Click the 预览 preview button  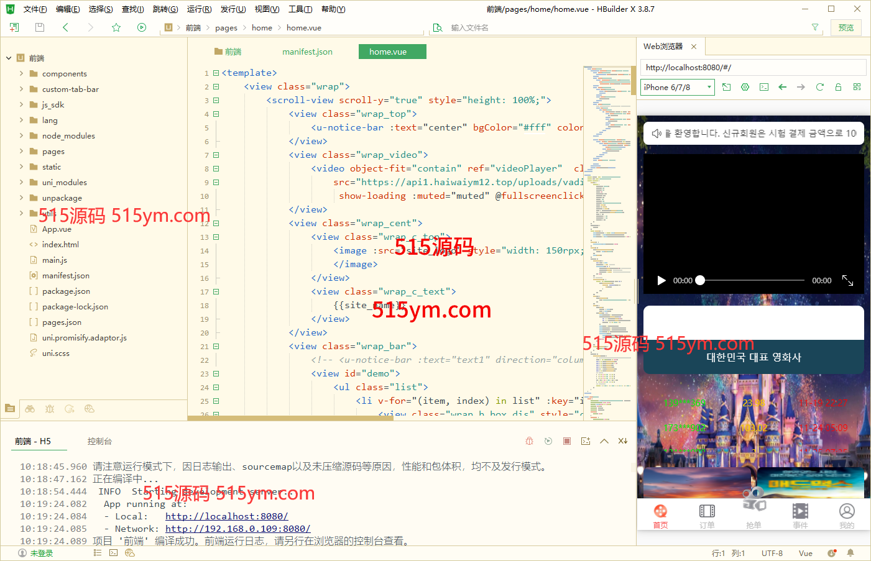(846, 27)
